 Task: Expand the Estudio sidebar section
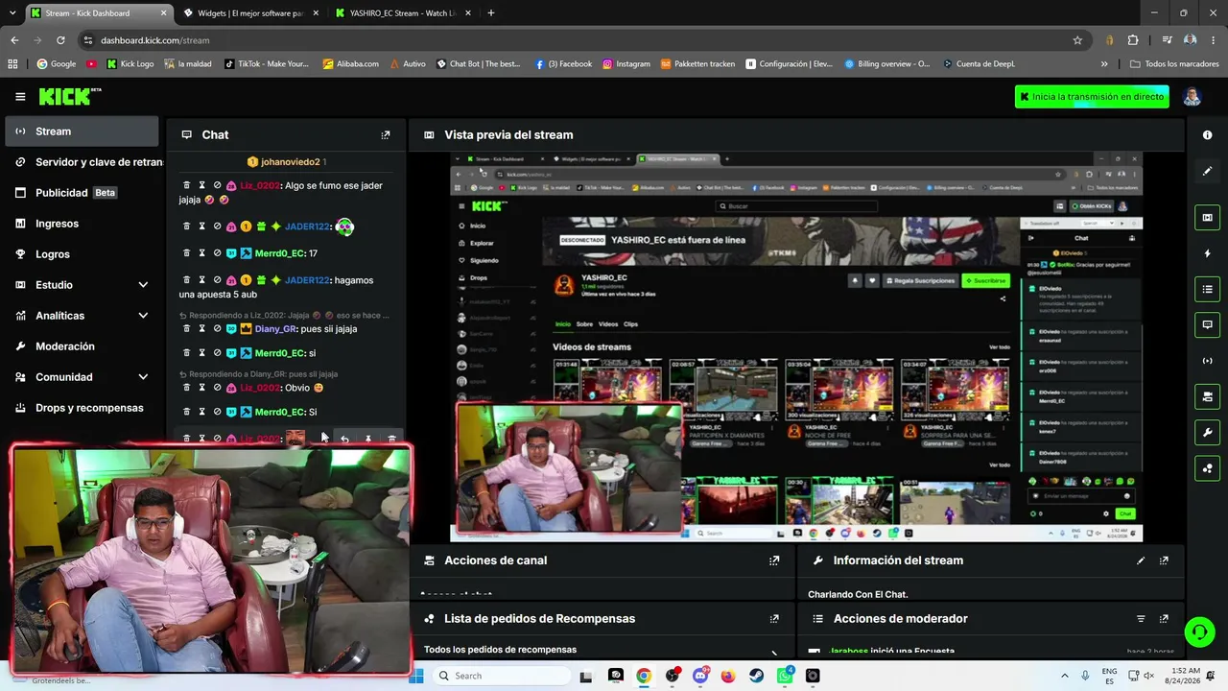143,285
